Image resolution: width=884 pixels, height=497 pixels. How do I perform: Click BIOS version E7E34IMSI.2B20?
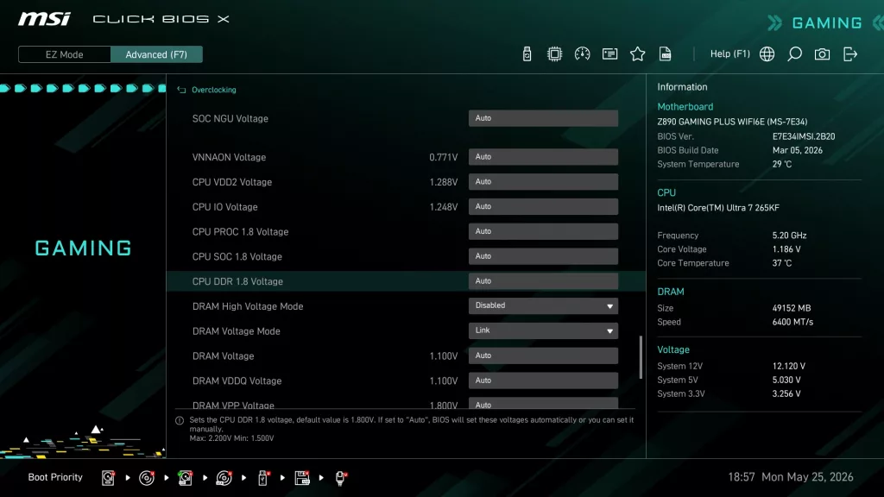[804, 136]
